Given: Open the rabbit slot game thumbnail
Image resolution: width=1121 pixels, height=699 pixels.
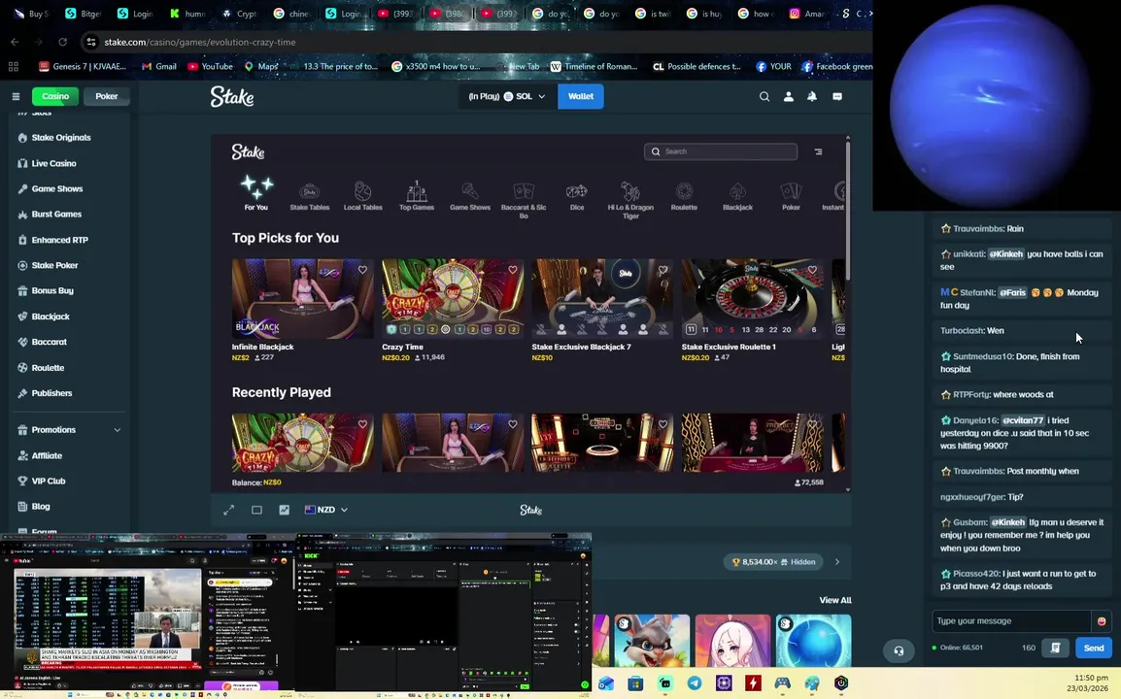Looking at the screenshot, I should [x=652, y=641].
